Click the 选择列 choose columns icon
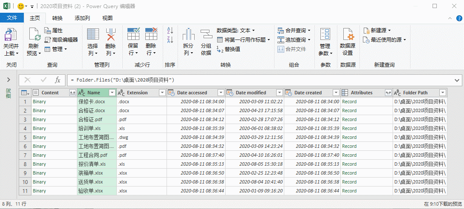The width and height of the screenshot is (464, 209). pos(93,36)
